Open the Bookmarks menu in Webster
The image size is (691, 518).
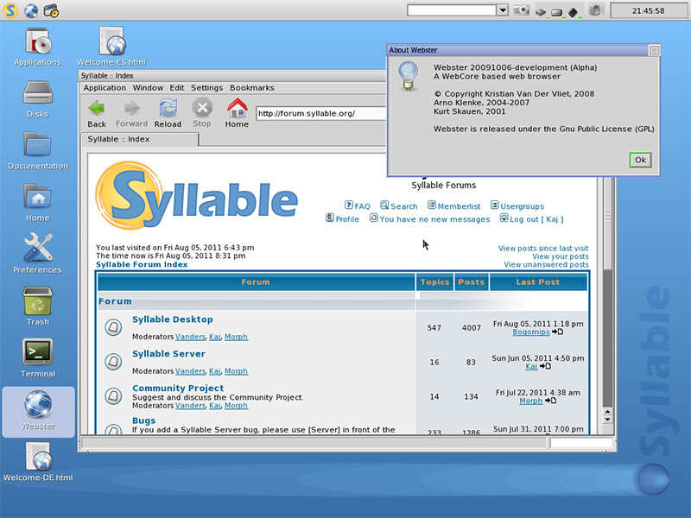pos(254,87)
